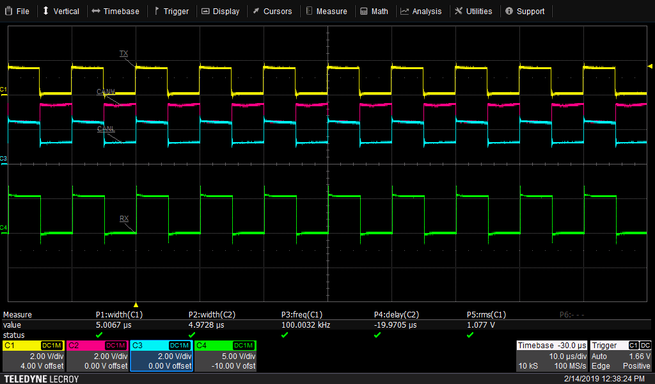
Task: Open the C1 channel descriptor box
Action: point(33,356)
